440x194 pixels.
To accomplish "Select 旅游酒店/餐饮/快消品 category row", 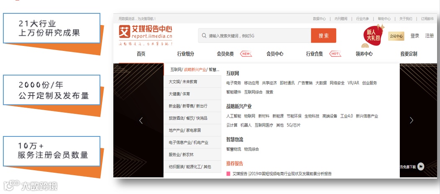I will [x=192, y=118].
